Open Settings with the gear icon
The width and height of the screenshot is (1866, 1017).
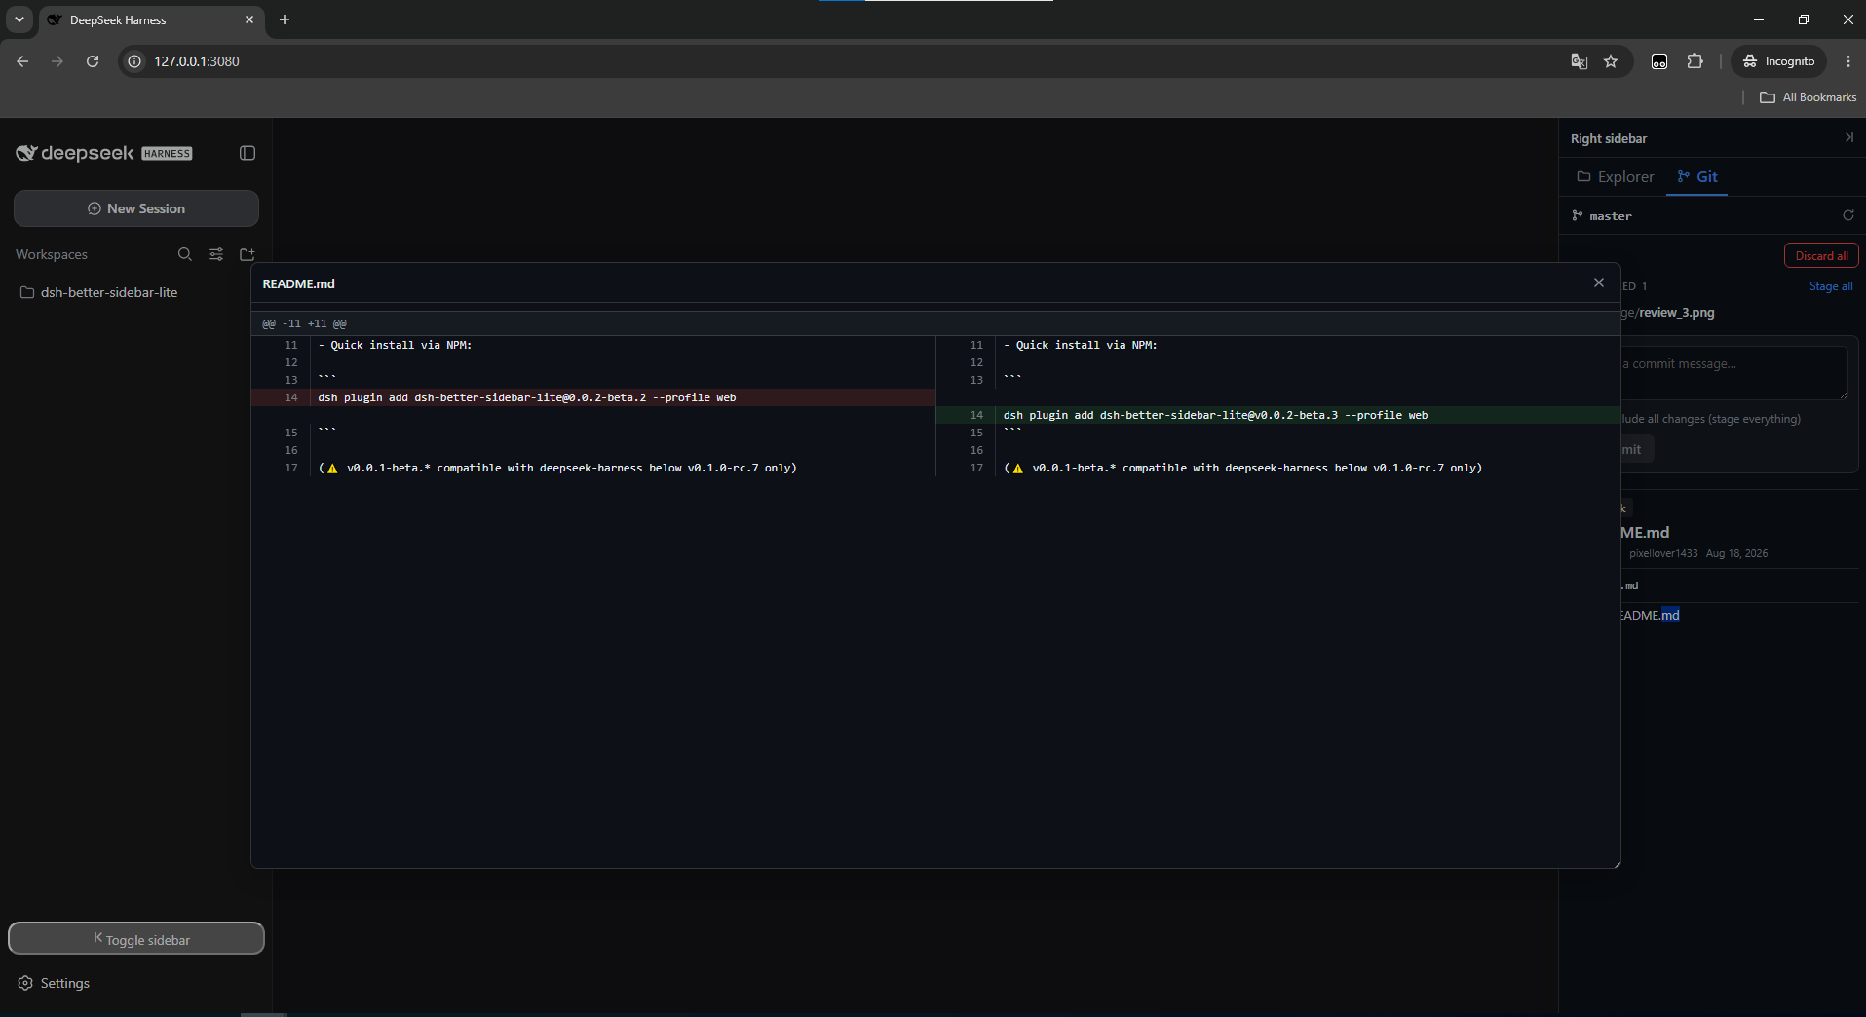(25, 983)
